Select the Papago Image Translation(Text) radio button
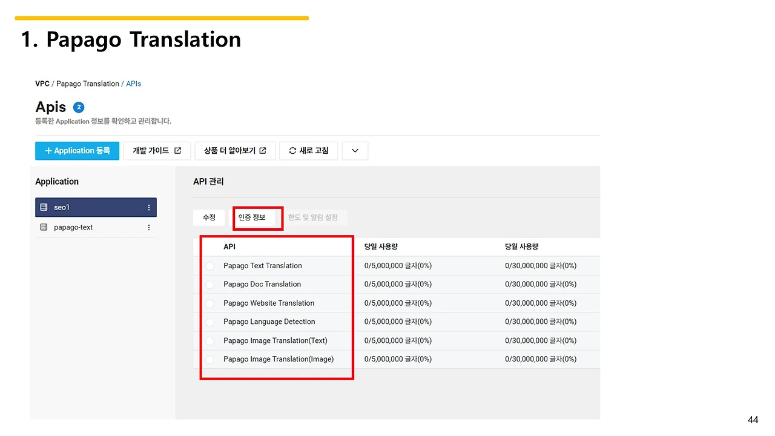 [x=209, y=341]
